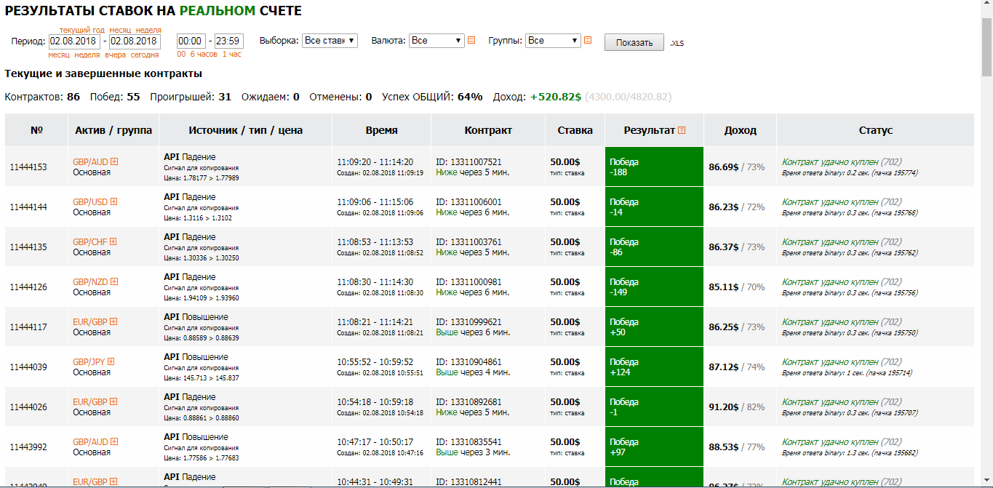Focus the period start date field
This screenshot has width=993, height=488.
[75, 41]
